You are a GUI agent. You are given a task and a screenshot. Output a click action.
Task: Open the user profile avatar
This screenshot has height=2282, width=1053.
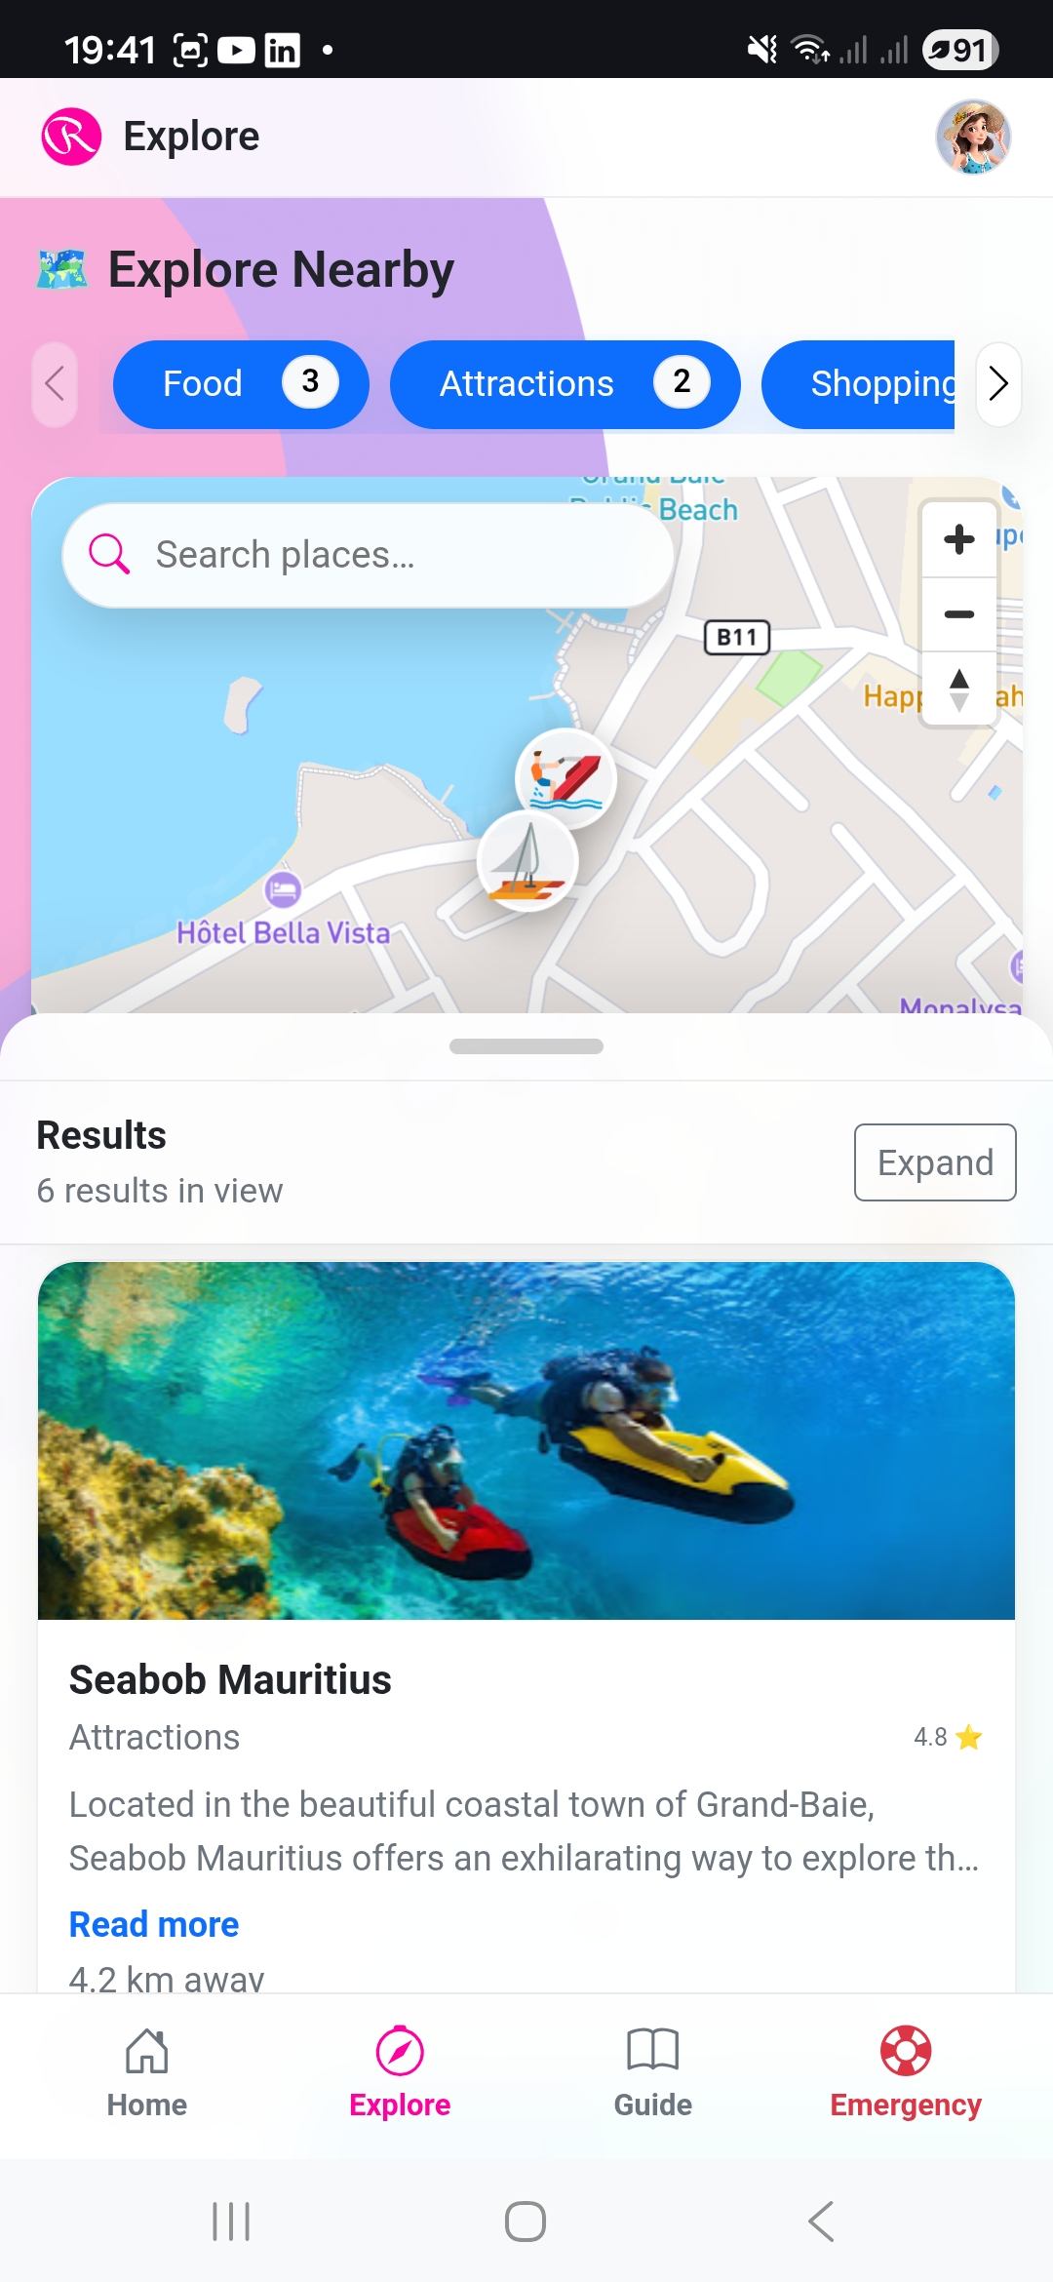coord(973,137)
